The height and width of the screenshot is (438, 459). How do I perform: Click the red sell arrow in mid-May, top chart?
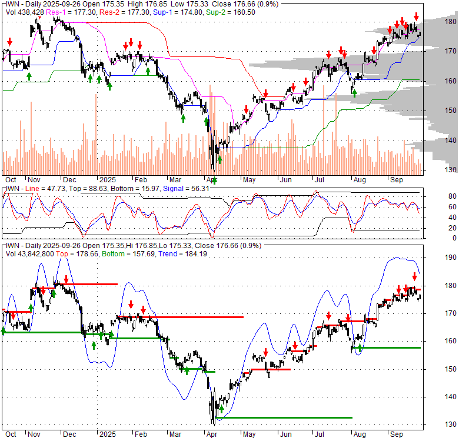click(265, 93)
